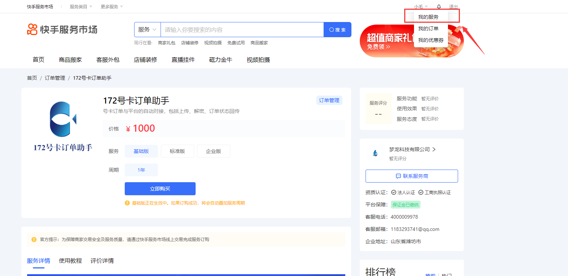Open the 客服外包 navigation tab

[108, 60]
